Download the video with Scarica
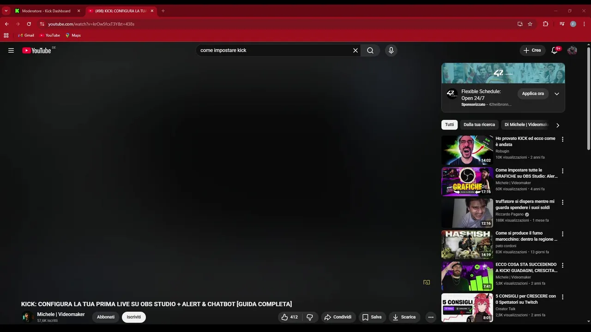The height and width of the screenshot is (332, 591). coord(404,317)
